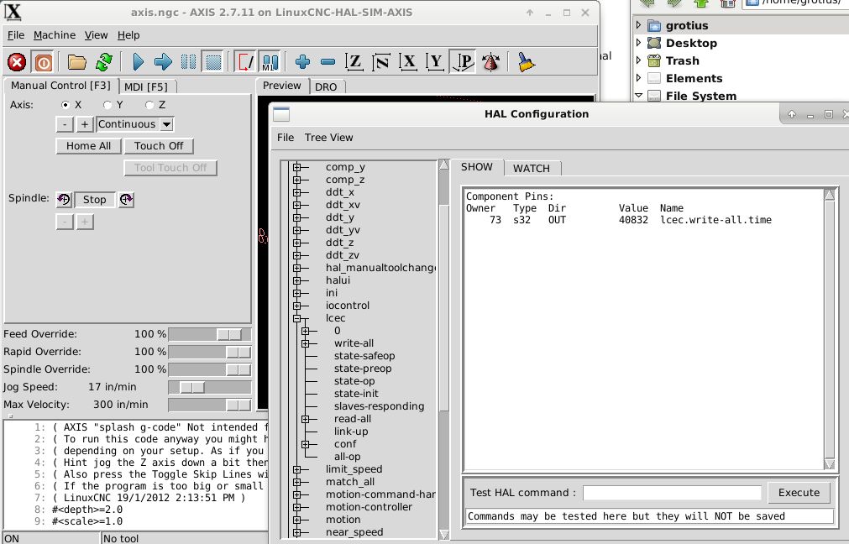Expand the conf node under lcec
This screenshot has width=849, height=544.
click(306, 444)
